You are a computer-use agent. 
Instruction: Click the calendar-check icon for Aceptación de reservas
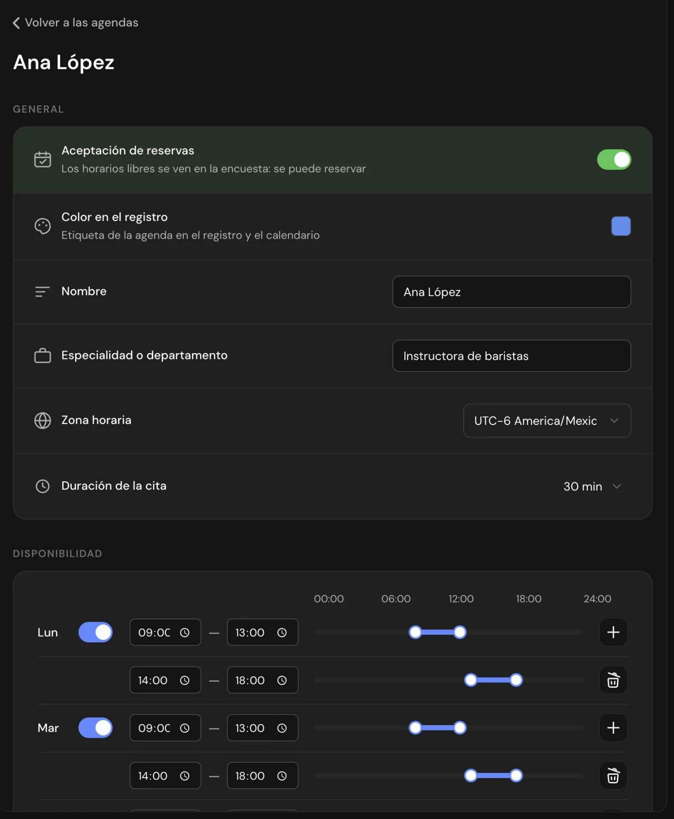[43, 159]
